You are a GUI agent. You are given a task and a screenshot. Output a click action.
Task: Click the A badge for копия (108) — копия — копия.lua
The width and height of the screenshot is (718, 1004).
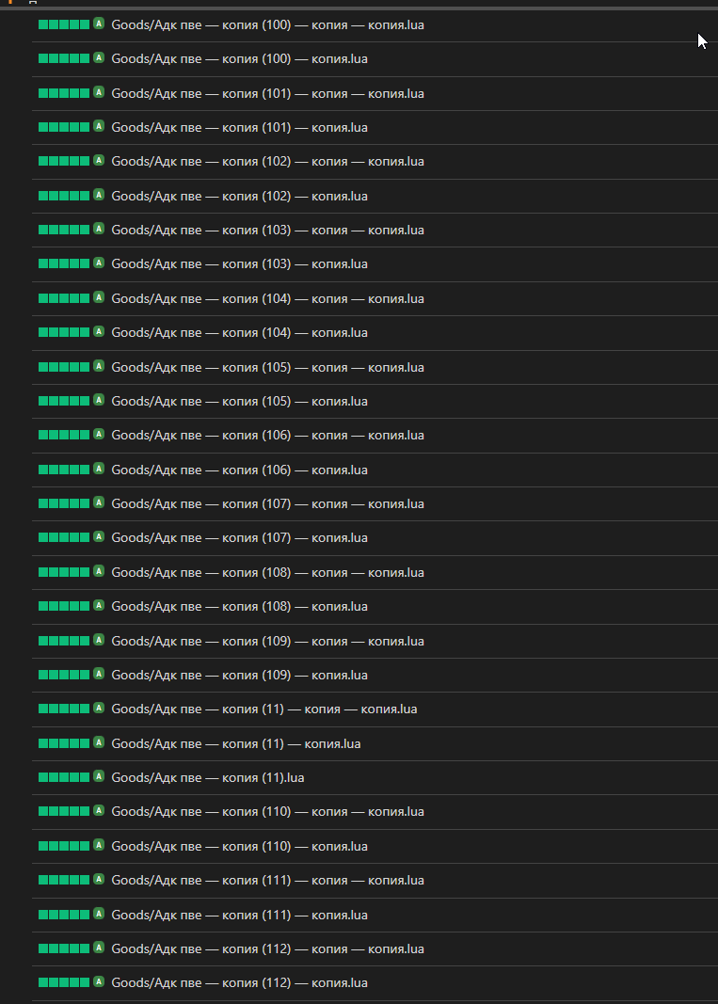99,571
